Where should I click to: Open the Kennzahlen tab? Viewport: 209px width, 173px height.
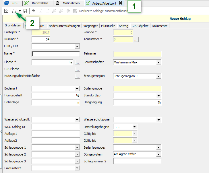point(37,3)
